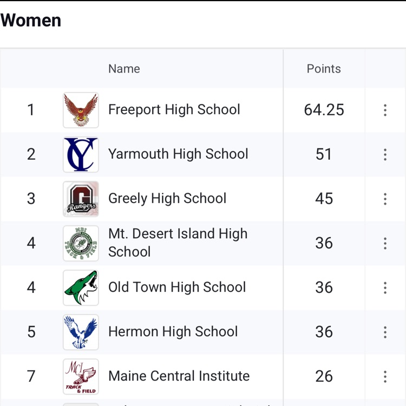Click the Hermon High School hawk logo
406x406 pixels.
coord(81,332)
